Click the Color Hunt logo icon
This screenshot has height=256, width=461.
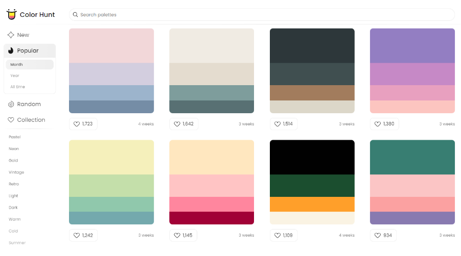click(11, 14)
